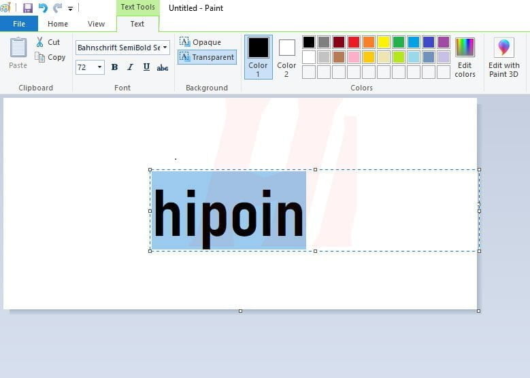Viewport: 530px width, 378px height.
Task: Toggle Bold formatting
Action: [x=114, y=67]
